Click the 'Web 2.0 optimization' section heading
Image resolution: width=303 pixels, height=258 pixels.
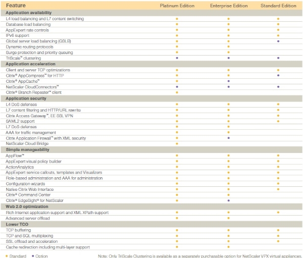pyautogui.click(x=27, y=207)
